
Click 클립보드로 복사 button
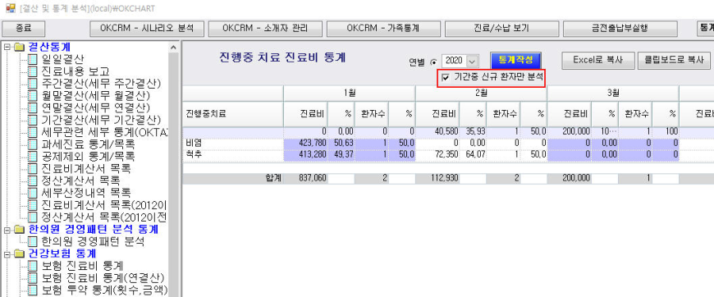(x=674, y=60)
